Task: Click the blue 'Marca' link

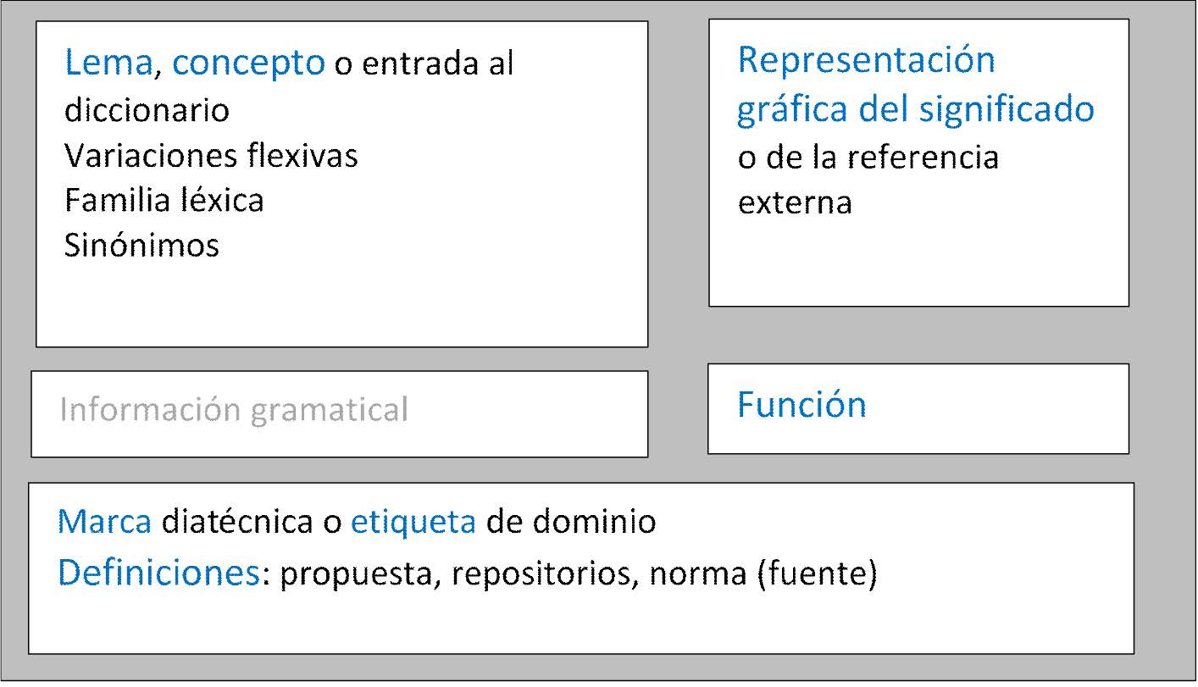Action: [x=104, y=522]
